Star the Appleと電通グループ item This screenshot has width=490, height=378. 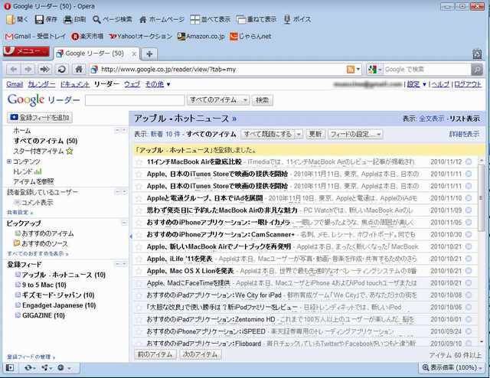tap(139, 198)
